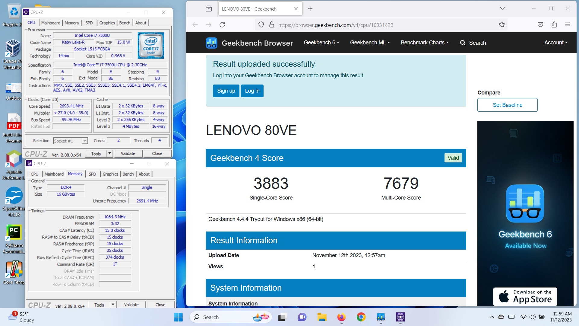Click Validate in the bottom CPU-Z window
Image resolution: width=579 pixels, height=326 pixels.
click(131, 305)
